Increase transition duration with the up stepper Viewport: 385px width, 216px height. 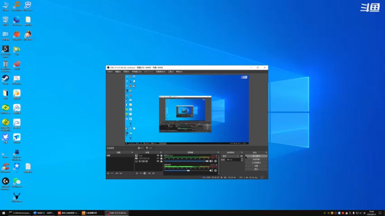point(242,159)
